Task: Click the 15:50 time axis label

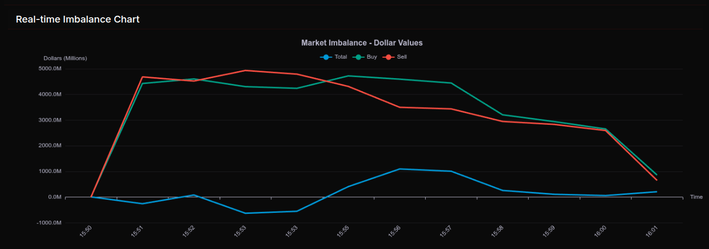Action: pos(86,233)
